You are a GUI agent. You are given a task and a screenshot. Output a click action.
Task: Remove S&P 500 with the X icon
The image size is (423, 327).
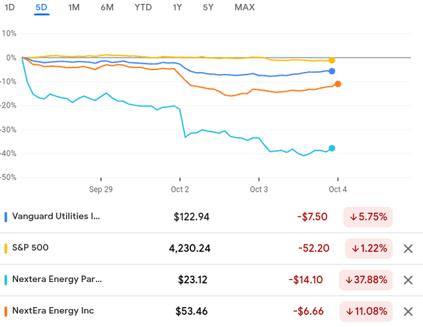[408, 248]
